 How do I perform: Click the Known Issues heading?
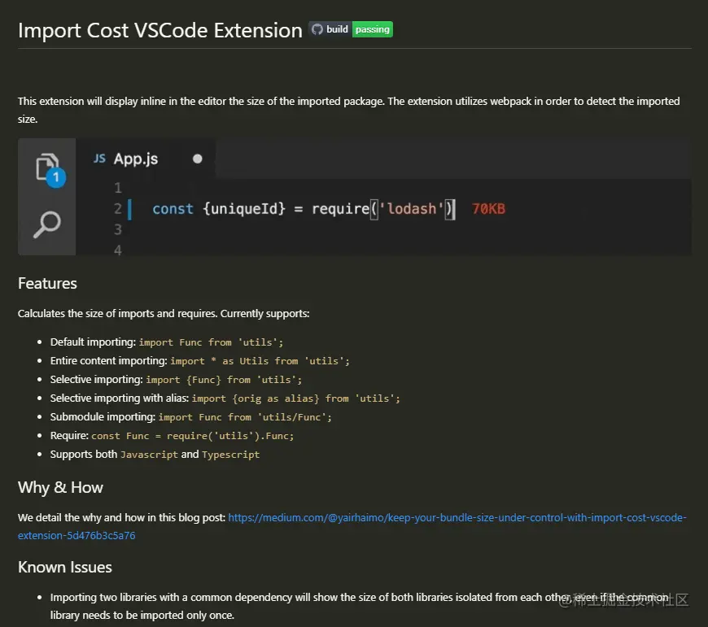[65, 567]
